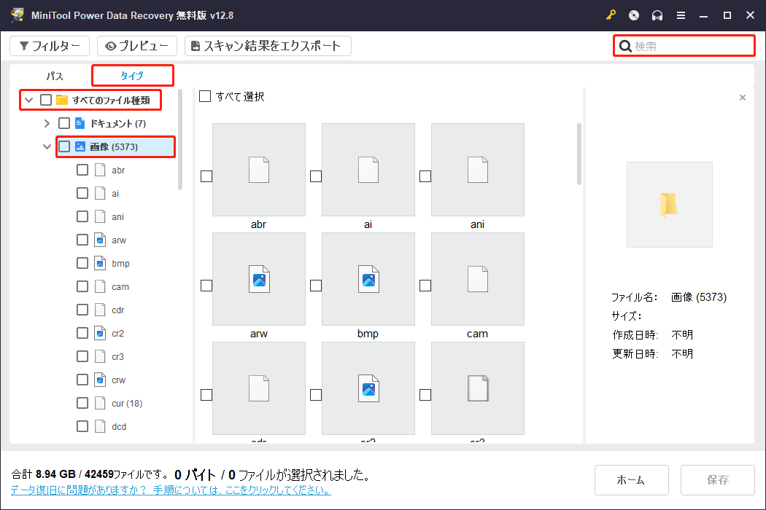Click the magnifier icon in the search box
This screenshot has height=510, width=766.
click(626, 45)
